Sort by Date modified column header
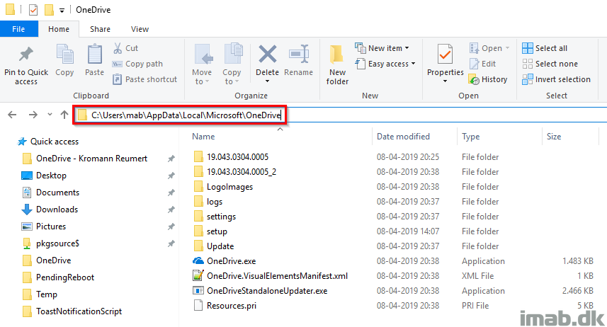The width and height of the screenshot is (607, 327). [x=404, y=137]
